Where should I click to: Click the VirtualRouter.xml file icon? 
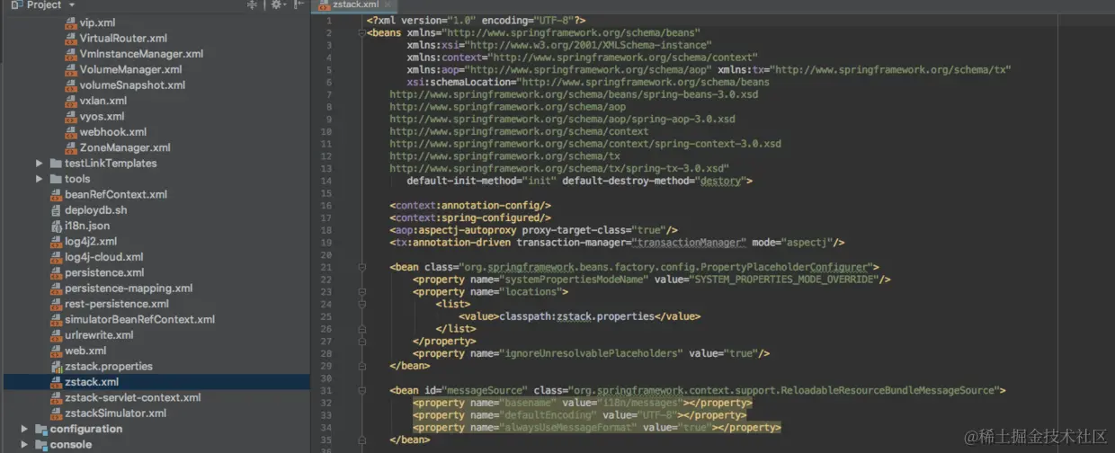(x=71, y=38)
